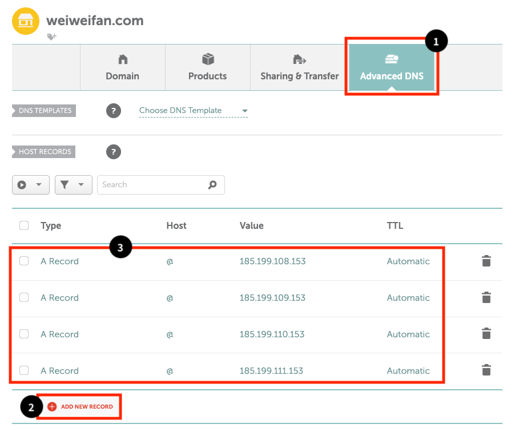Click trash icon beside 185.199.111.153

[486, 371]
